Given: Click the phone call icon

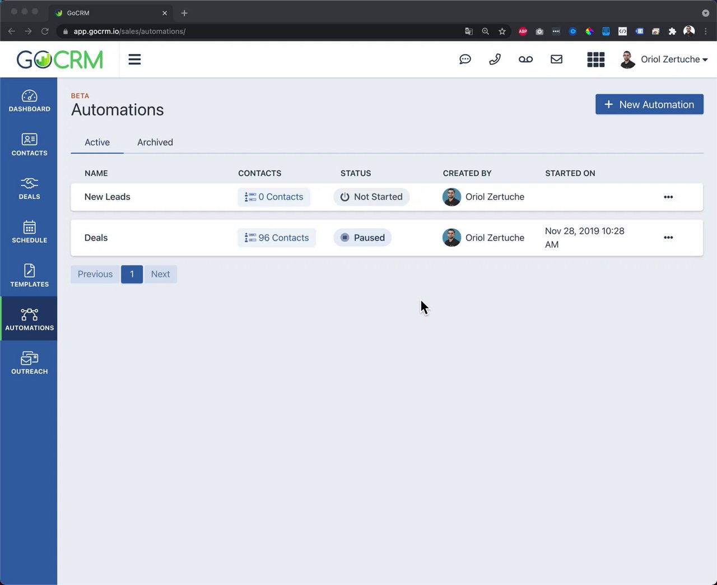Looking at the screenshot, I should (495, 59).
